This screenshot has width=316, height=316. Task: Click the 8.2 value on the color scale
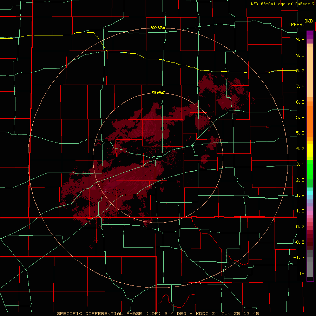[x=300, y=71]
